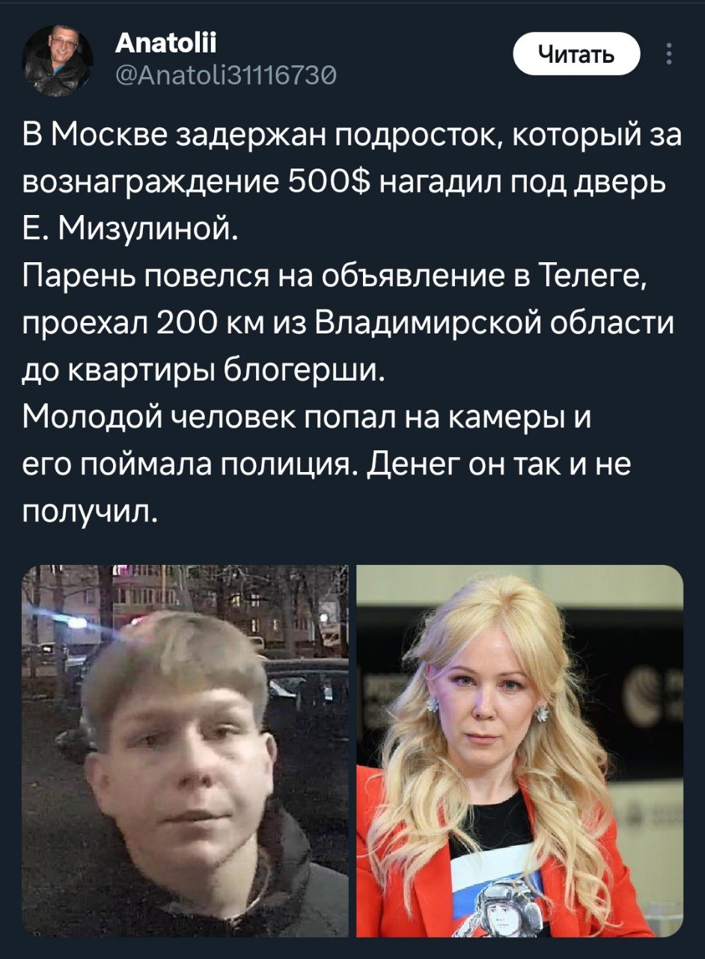Viewport: 705px width, 959px height.
Task: Open the left photo of the young man
Action: click(186, 751)
